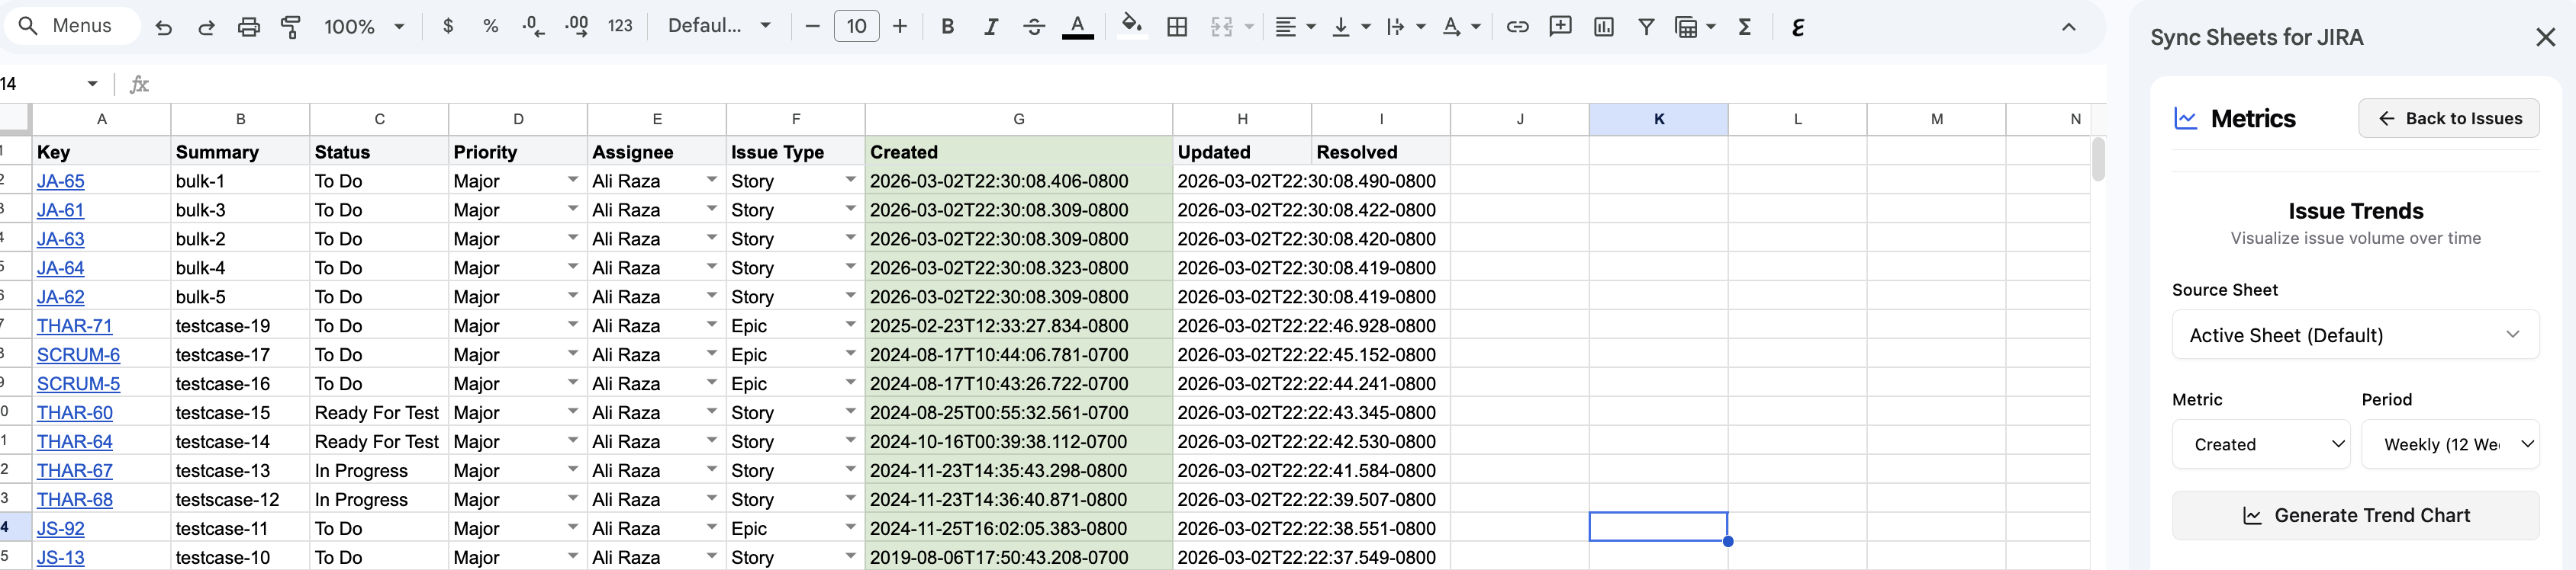Toggle strikethrough formatting
Viewport: 2576px width, 570px height.
1034,27
